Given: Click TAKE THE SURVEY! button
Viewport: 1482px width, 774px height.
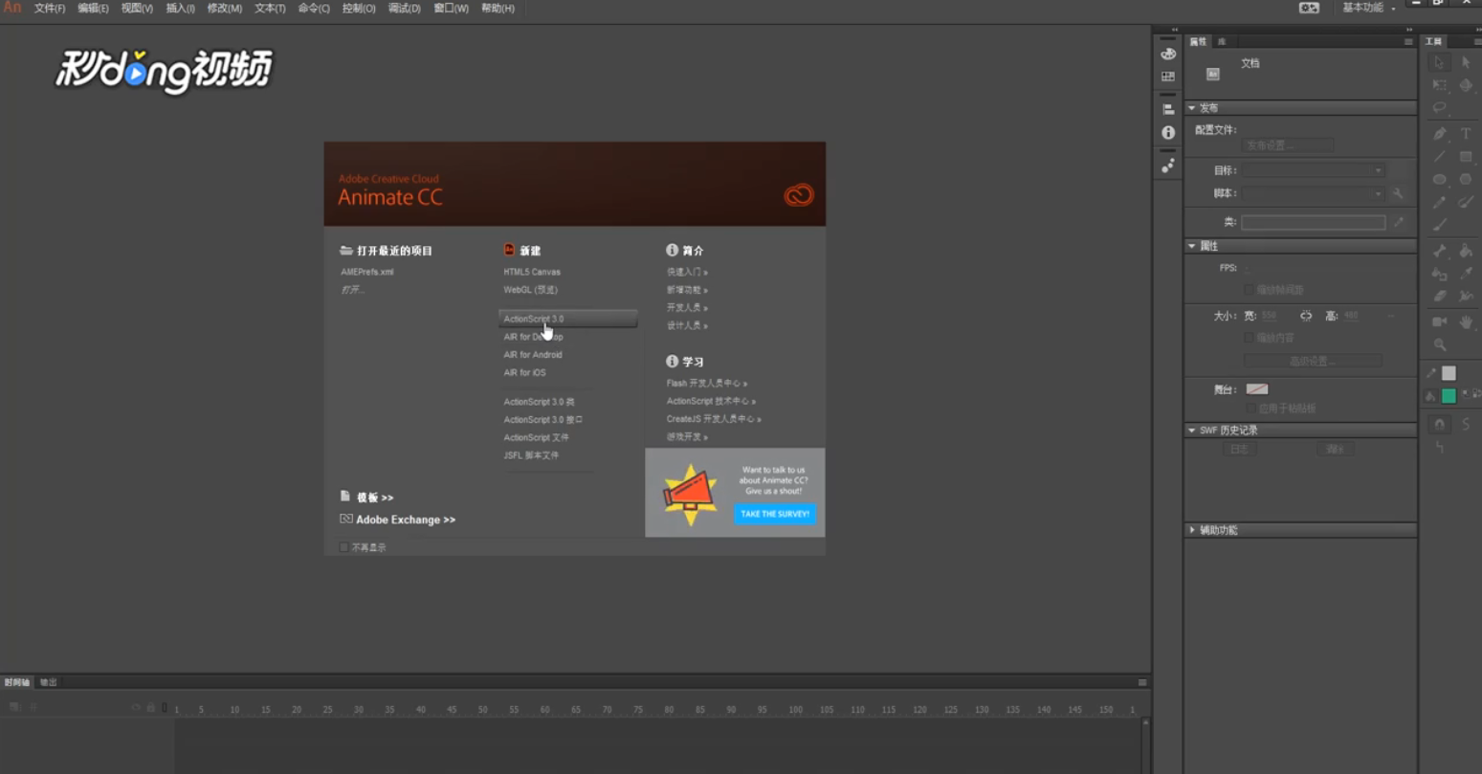Looking at the screenshot, I should click(x=775, y=514).
